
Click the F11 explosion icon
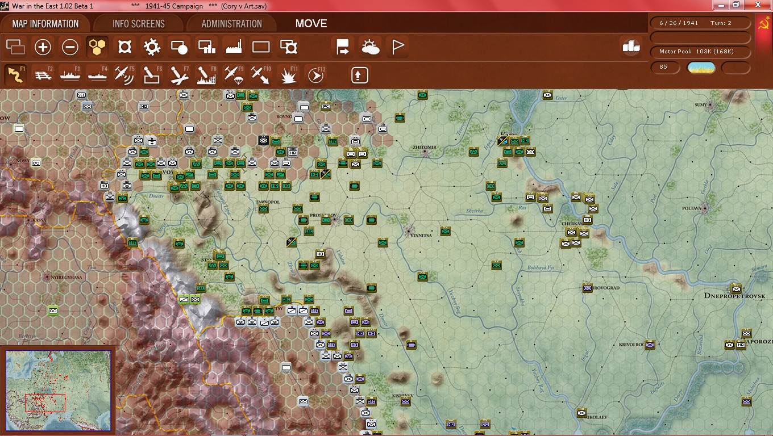pyautogui.click(x=289, y=75)
